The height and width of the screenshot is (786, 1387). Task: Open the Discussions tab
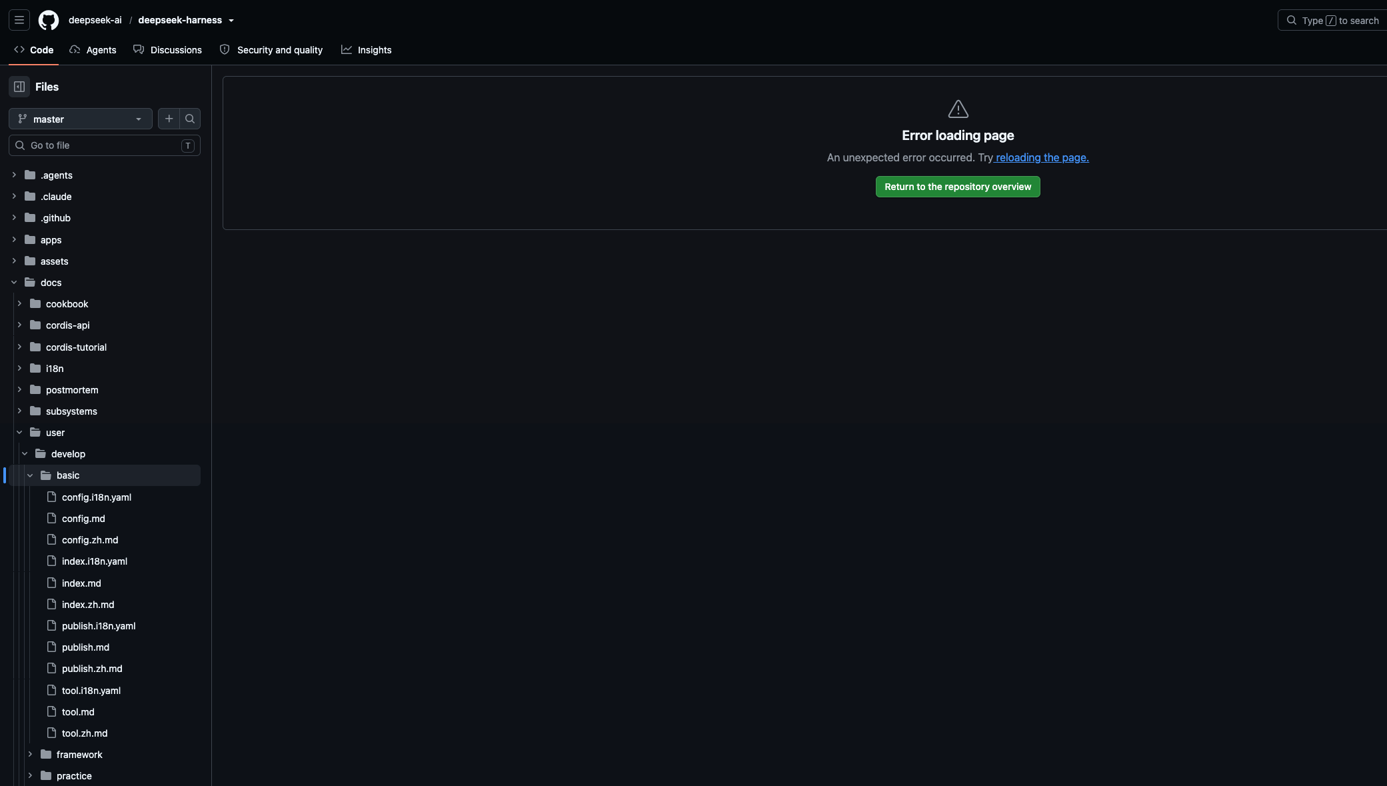[167, 50]
